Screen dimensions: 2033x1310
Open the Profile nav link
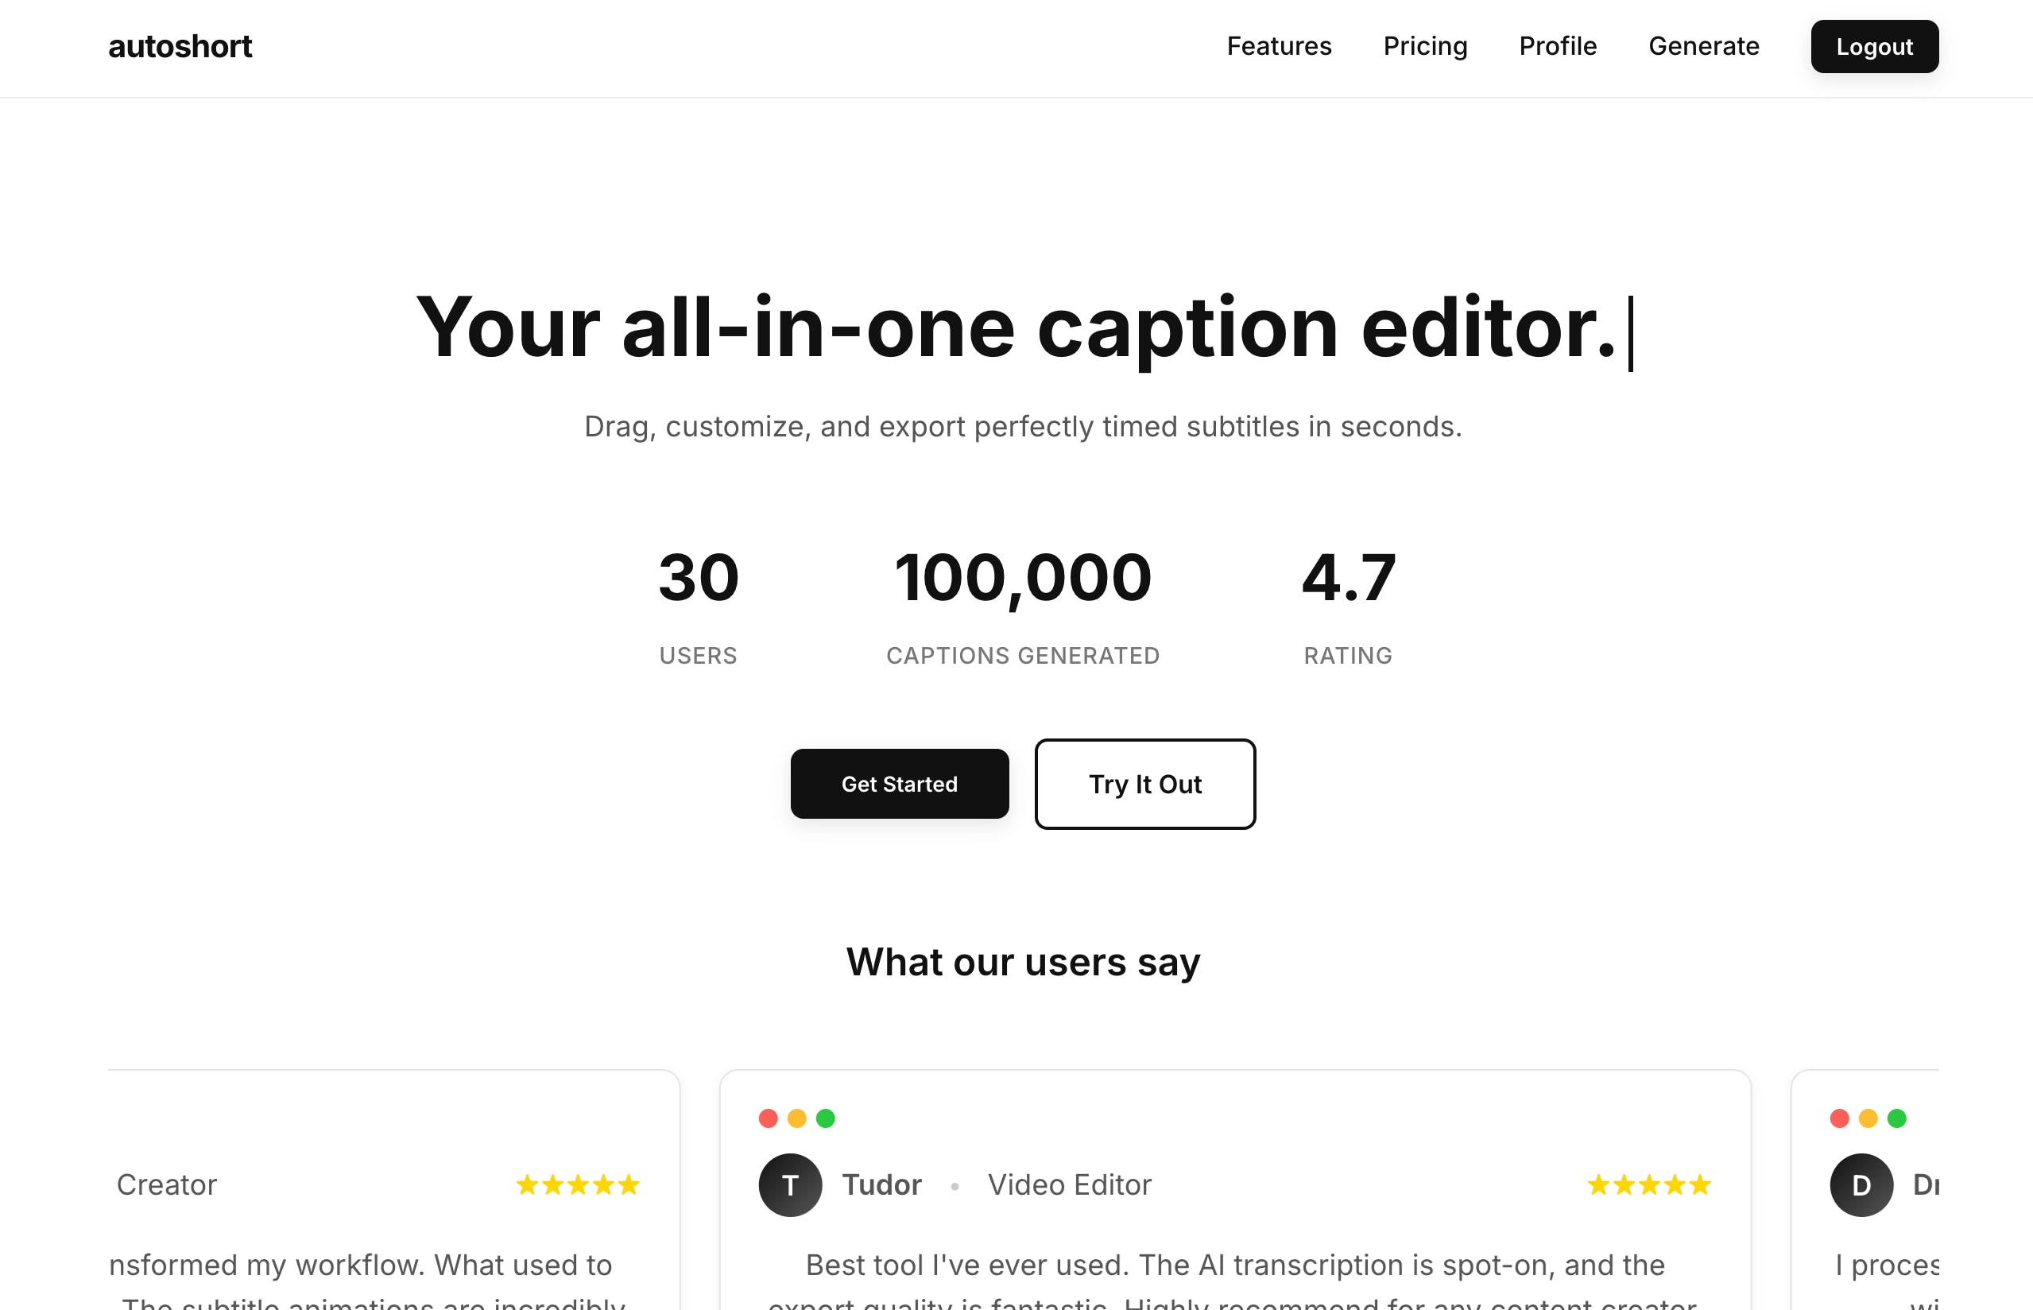[1557, 46]
